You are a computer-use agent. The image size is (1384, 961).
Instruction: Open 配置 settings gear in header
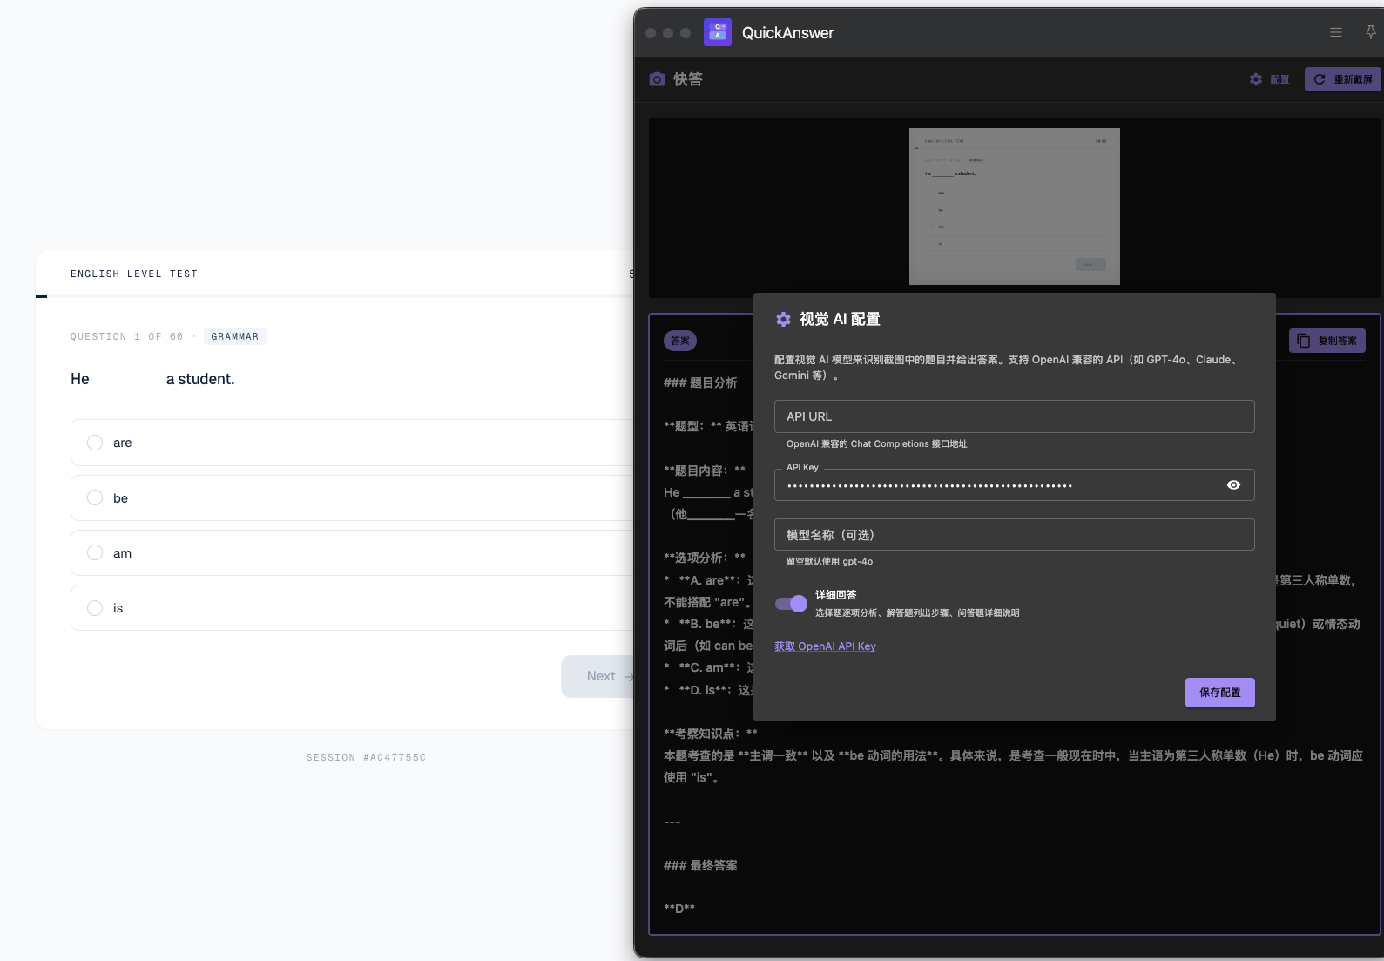[x=1269, y=79]
